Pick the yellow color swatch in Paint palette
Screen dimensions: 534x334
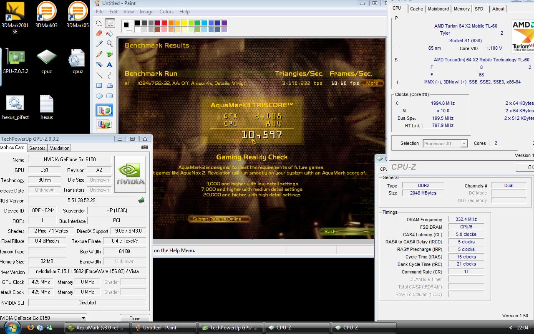click(184, 23)
